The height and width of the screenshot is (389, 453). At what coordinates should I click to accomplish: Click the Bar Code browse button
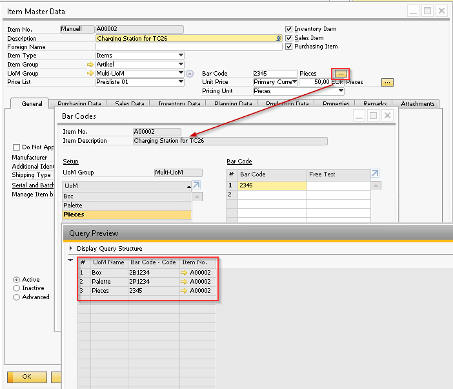pyautogui.click(x=341, y=74)
